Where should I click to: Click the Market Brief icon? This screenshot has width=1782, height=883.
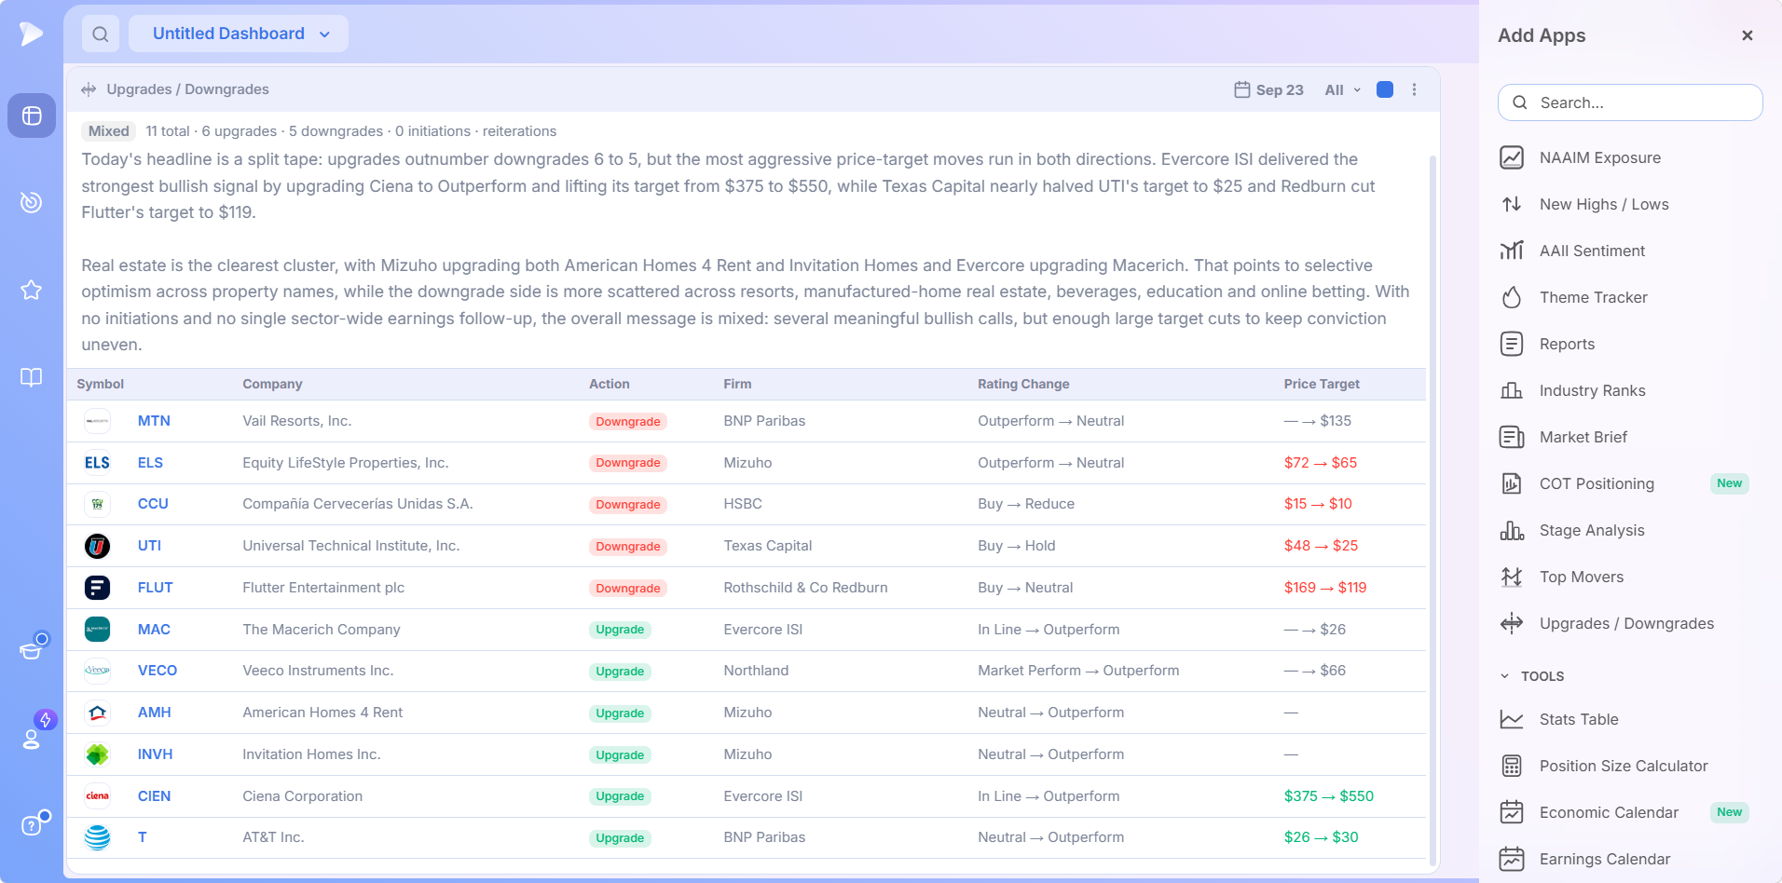click(x=1512, y=437)
